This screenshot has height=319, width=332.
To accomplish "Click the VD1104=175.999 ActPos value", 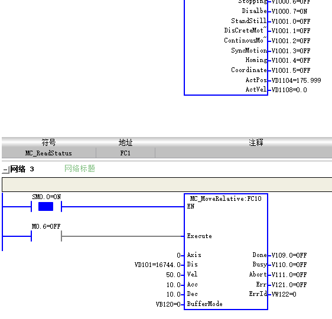I will click(296, 80).
